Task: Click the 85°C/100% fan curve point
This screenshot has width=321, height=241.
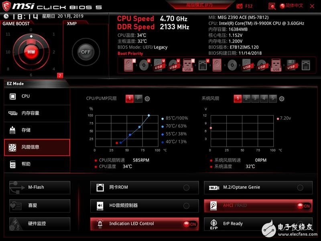Action: pos(149,115)
